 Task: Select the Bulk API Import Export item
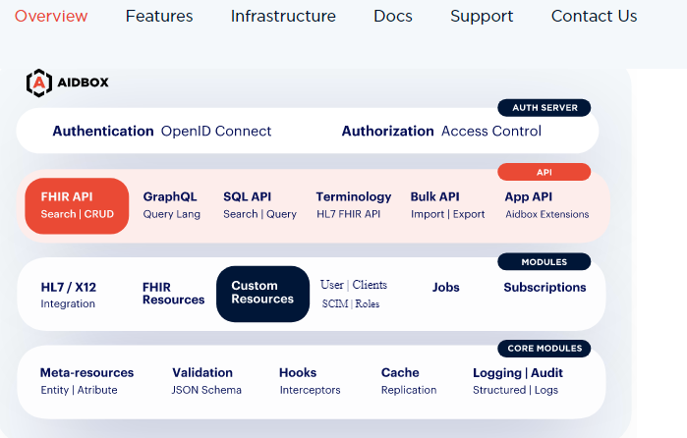tap(447, 205)
